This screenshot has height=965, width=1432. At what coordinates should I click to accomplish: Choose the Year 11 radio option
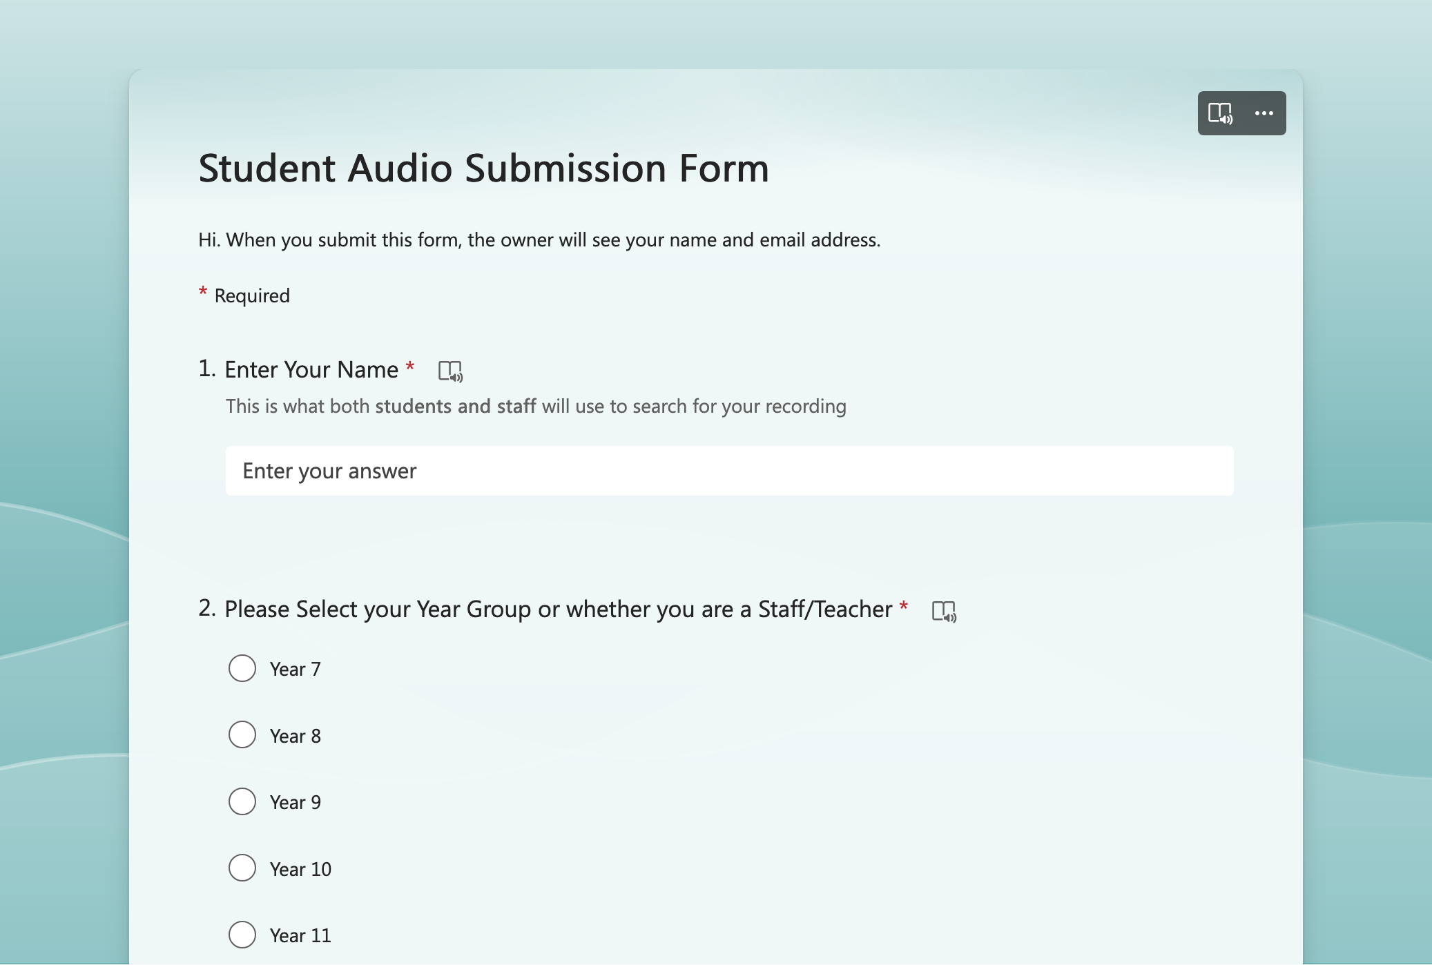coord(242,935)
